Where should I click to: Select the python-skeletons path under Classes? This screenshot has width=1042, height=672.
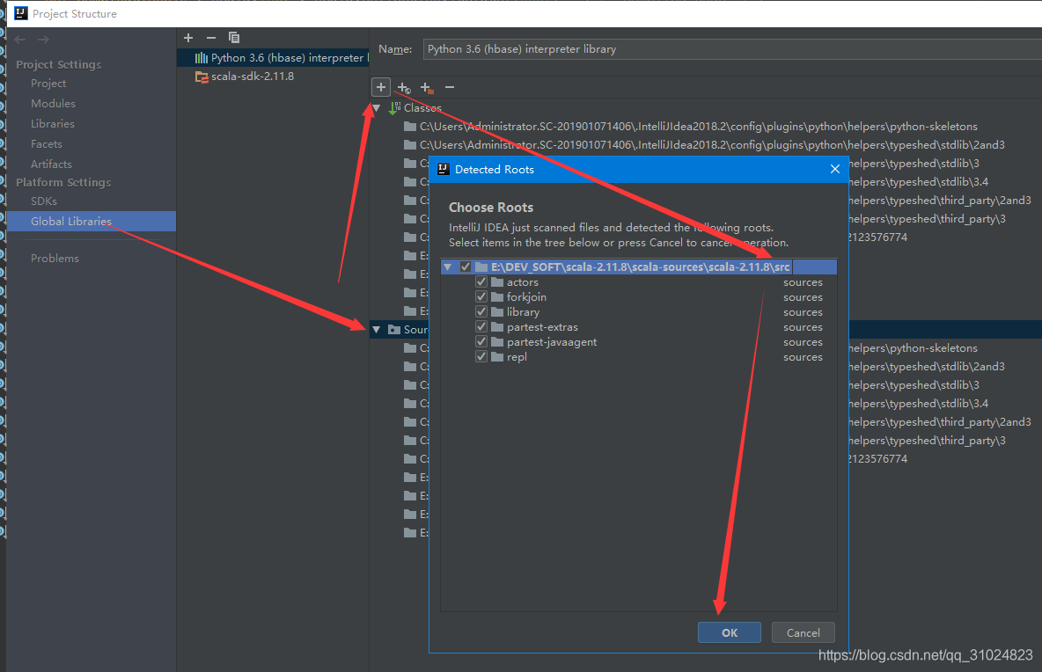tap(699, 126)
